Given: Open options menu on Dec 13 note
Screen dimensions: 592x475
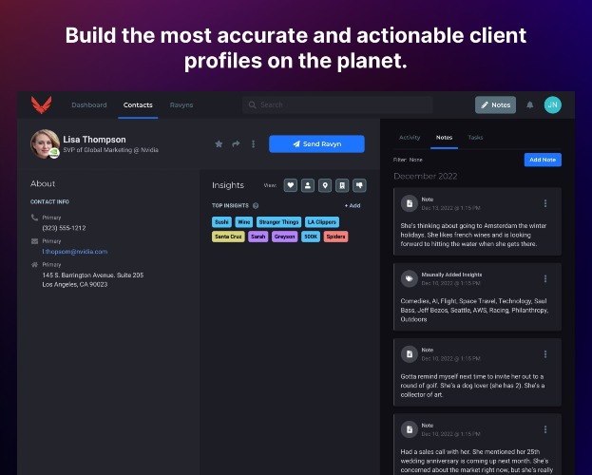Looking at the screenshot, I should coord(545,203).
